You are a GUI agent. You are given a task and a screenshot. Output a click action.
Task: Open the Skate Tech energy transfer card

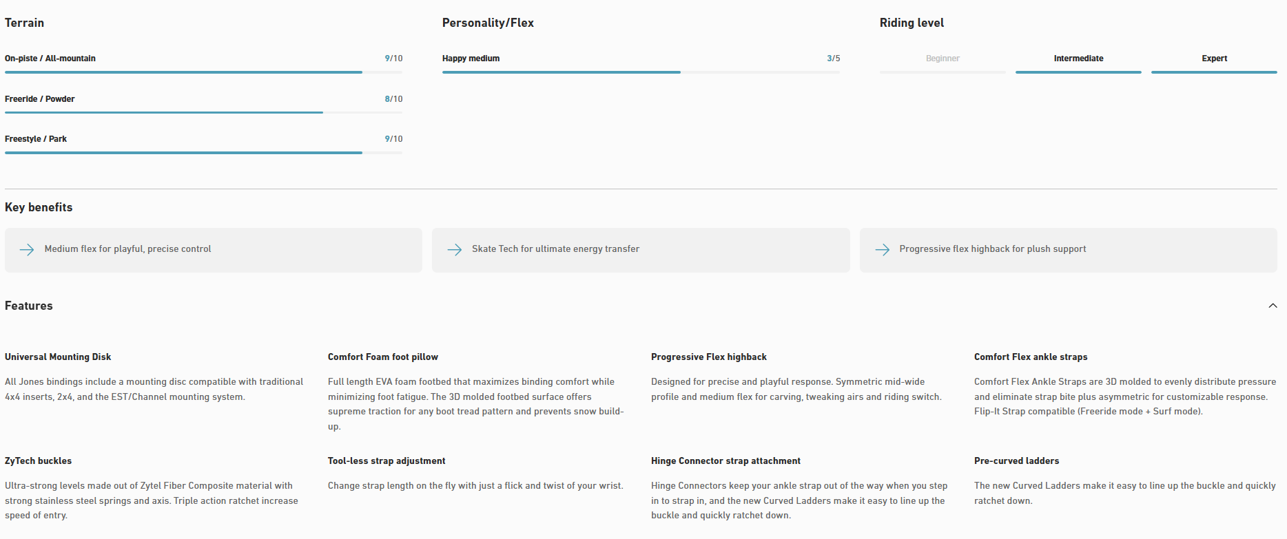tap(641, 250)
